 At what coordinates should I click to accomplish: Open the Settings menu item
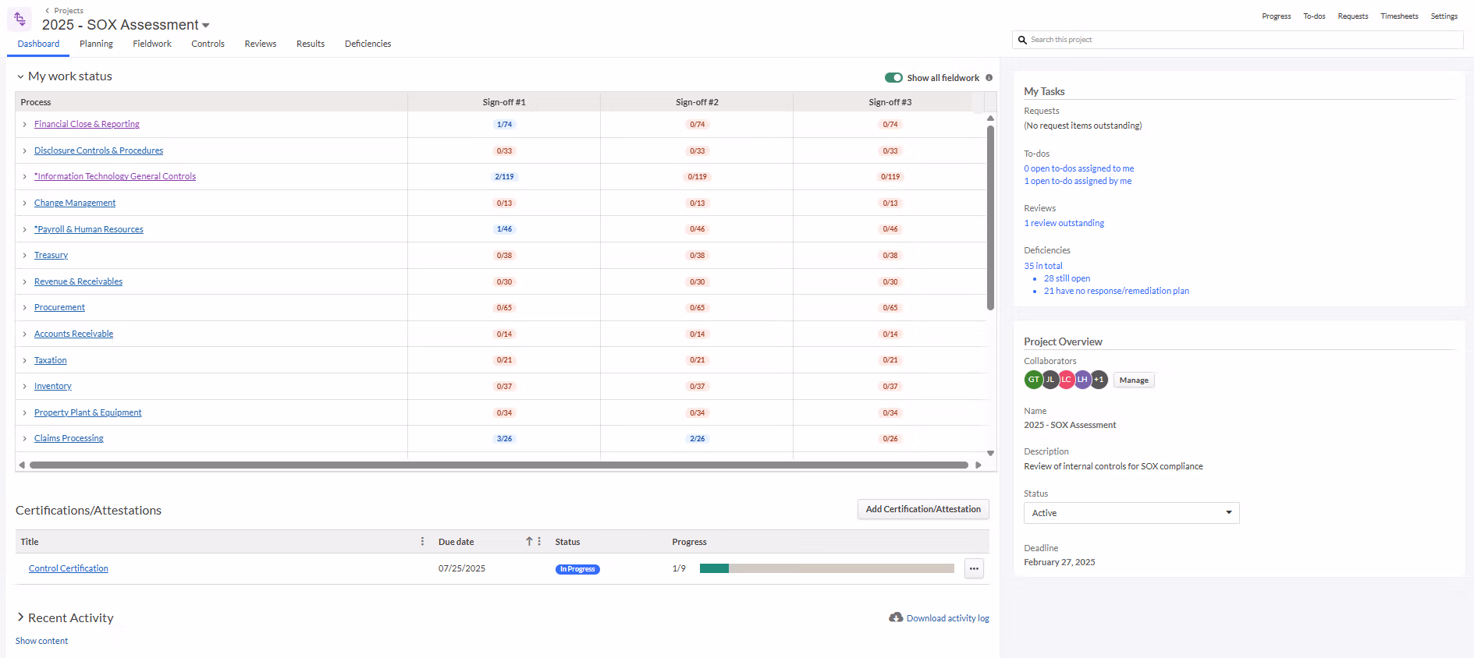click(x=1444, y=16)
